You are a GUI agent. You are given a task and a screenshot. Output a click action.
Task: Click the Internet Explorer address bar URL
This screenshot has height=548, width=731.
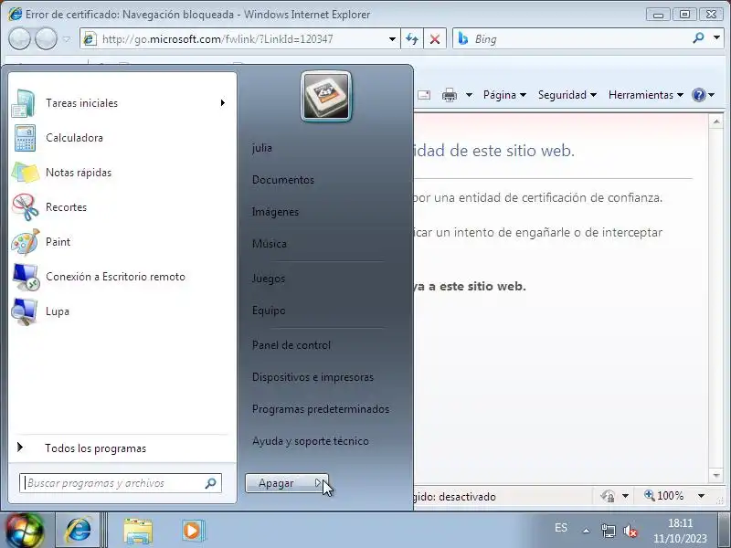tap(217, 39)
